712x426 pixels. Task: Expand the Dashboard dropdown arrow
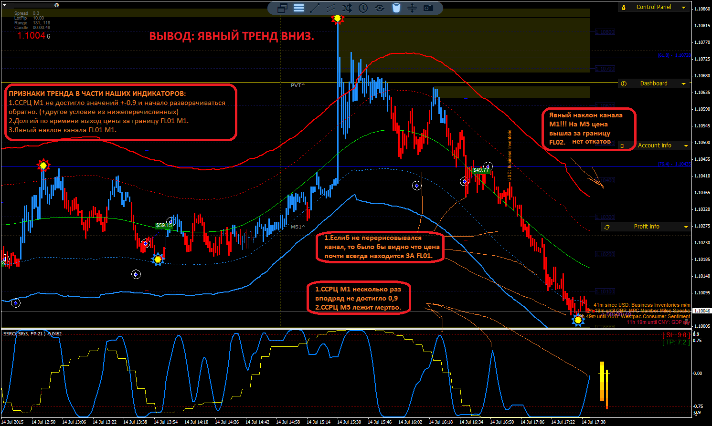coord(684,84)
